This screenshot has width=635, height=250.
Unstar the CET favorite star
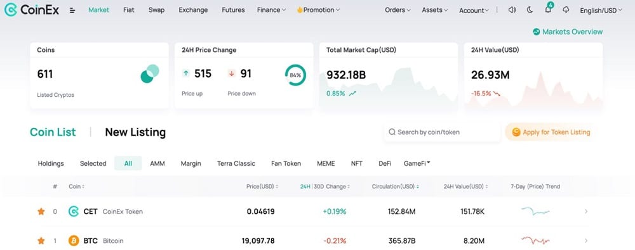tap(41, 211)
